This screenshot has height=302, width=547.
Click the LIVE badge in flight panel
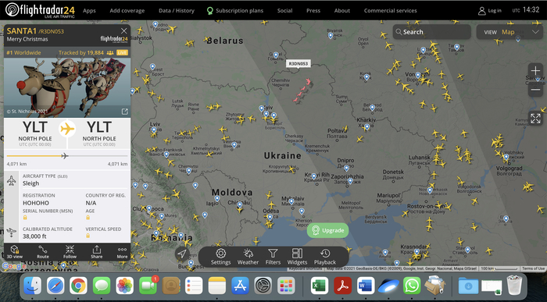[x=122, y=52]
